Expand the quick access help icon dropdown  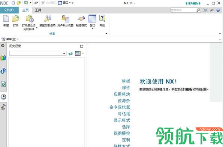[x=30, y=3]
